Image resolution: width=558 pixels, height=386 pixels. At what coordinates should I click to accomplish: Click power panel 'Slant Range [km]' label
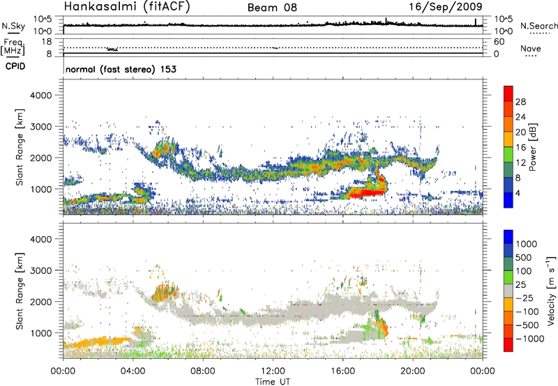(20, 147)
